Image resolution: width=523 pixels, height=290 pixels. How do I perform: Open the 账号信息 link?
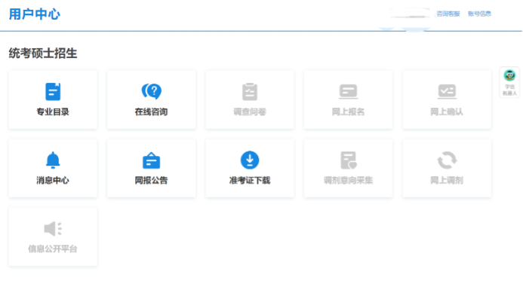point(479,14)
